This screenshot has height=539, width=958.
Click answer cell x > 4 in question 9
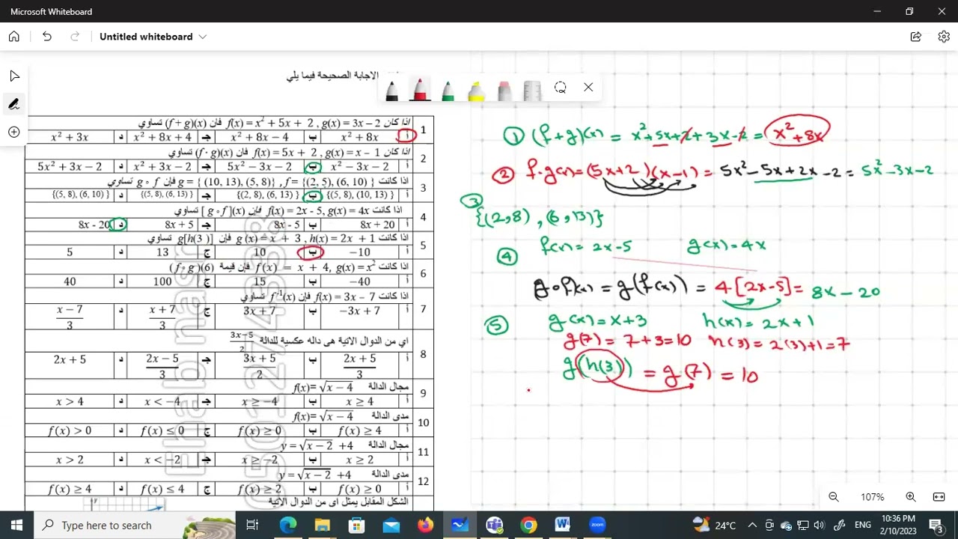coord(70,402)
